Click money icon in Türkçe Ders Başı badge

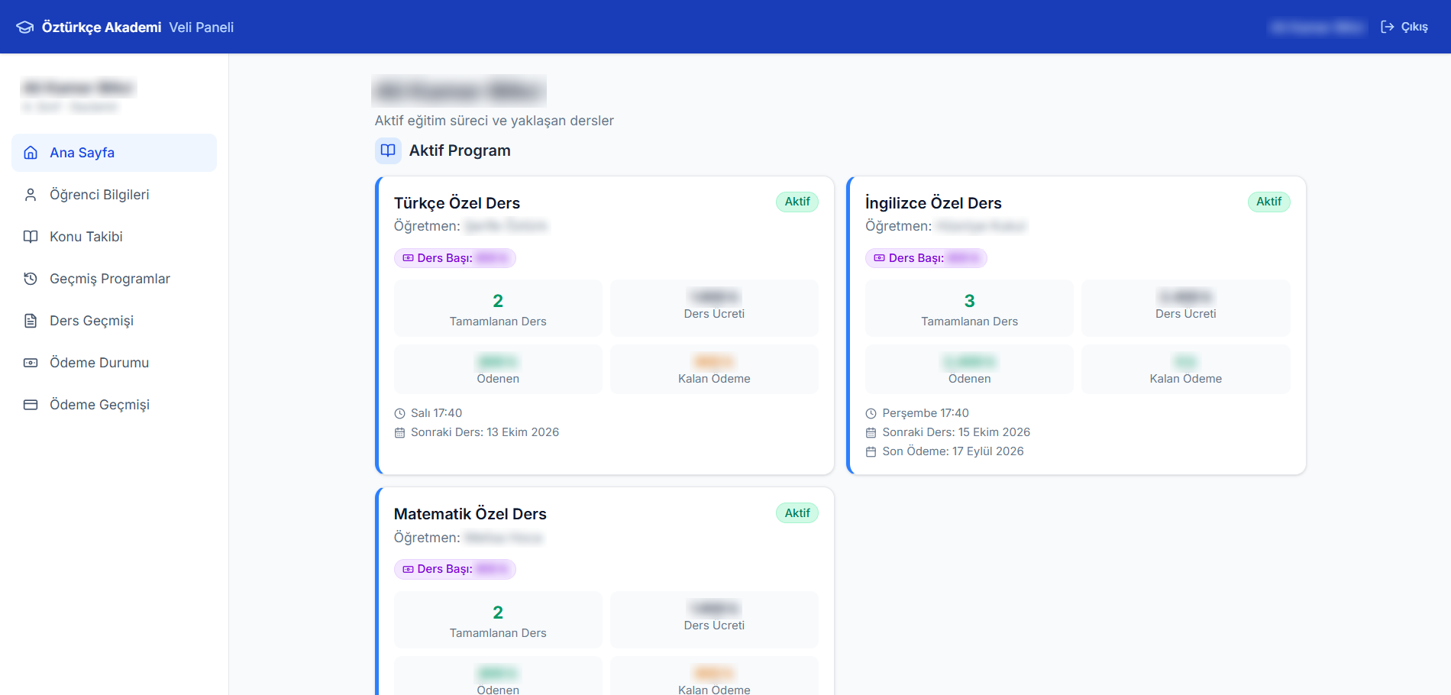click(408, 258)
